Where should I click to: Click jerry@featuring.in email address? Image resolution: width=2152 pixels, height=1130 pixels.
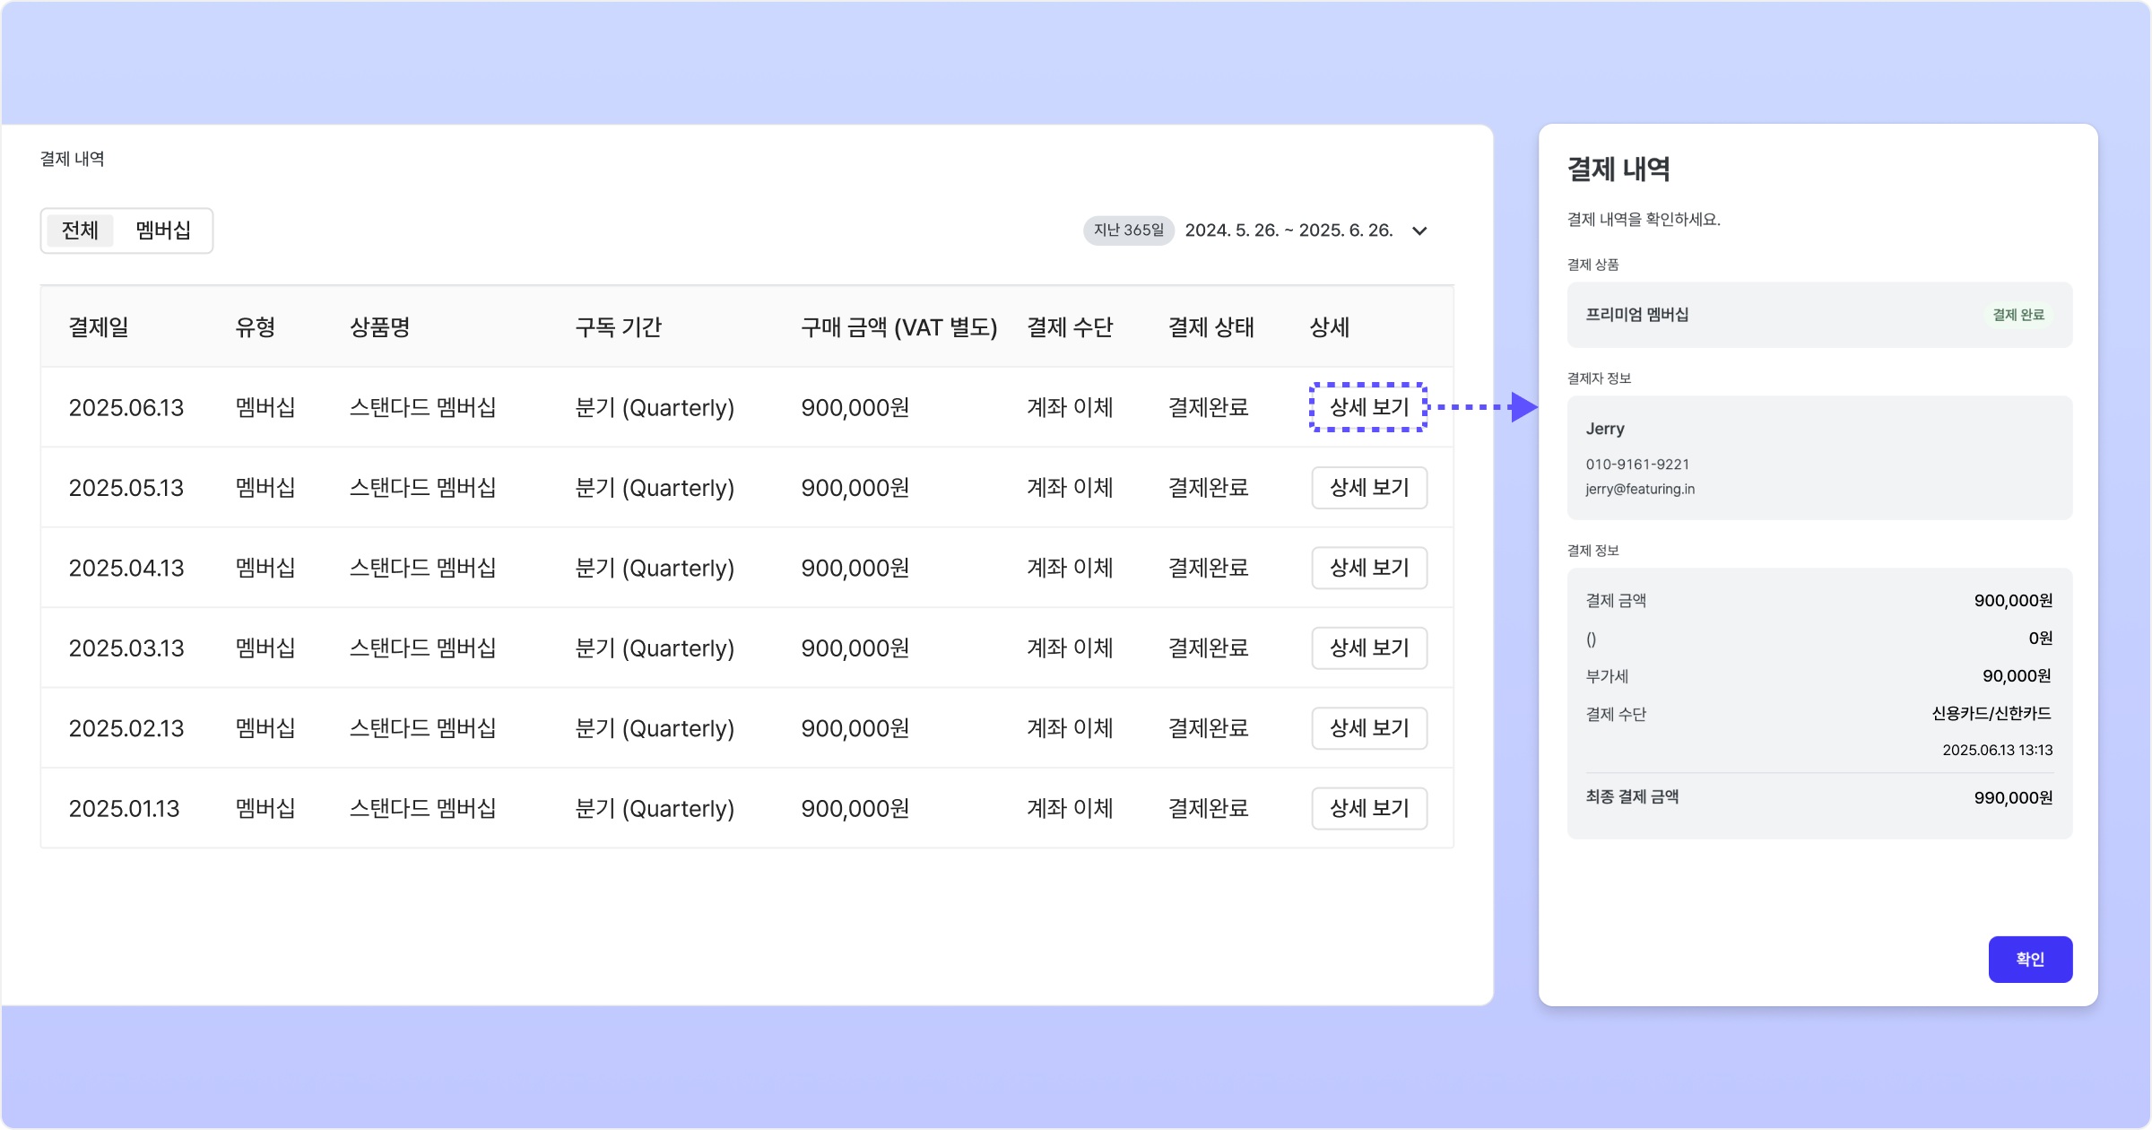pos(1639,489)
